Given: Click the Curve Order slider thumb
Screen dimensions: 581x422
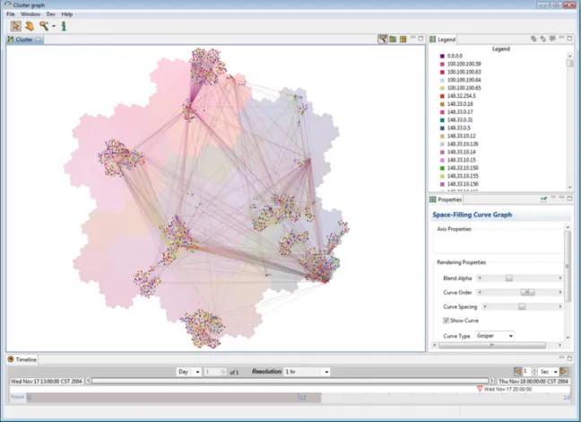Looking at the screenshot, I should (527, 293).
